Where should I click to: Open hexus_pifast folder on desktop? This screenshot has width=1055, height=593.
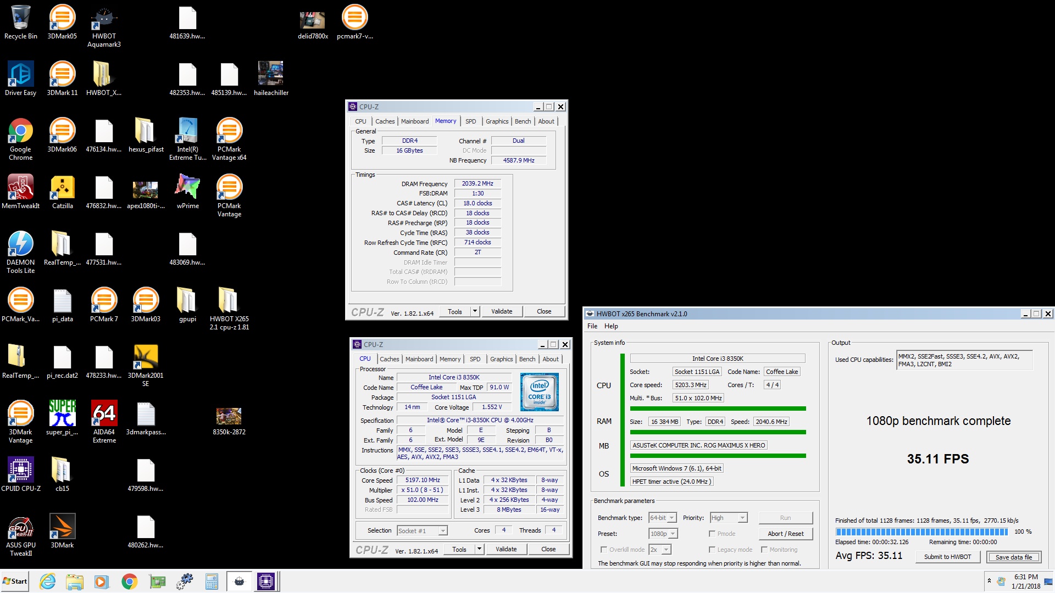(x=146, y=135)
